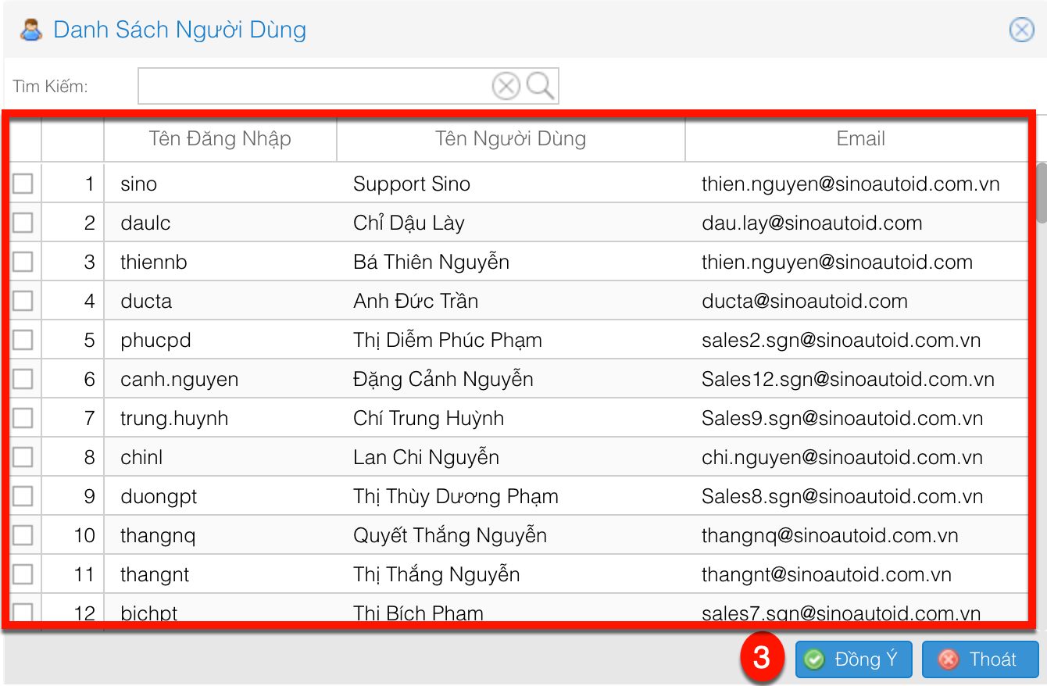Enable checkbox for ducta row
This screenshot has height=686, width=1047.
click(23, 301)
